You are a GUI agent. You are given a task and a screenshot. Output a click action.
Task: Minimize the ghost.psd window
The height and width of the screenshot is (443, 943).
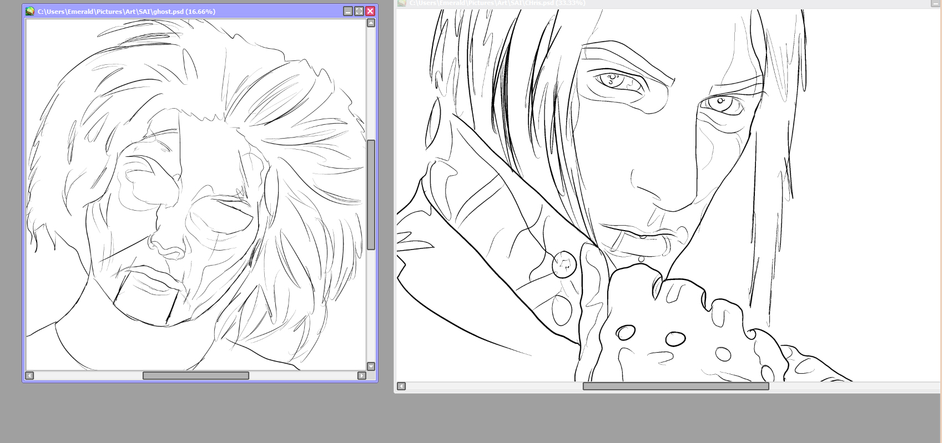coord(348,11)
